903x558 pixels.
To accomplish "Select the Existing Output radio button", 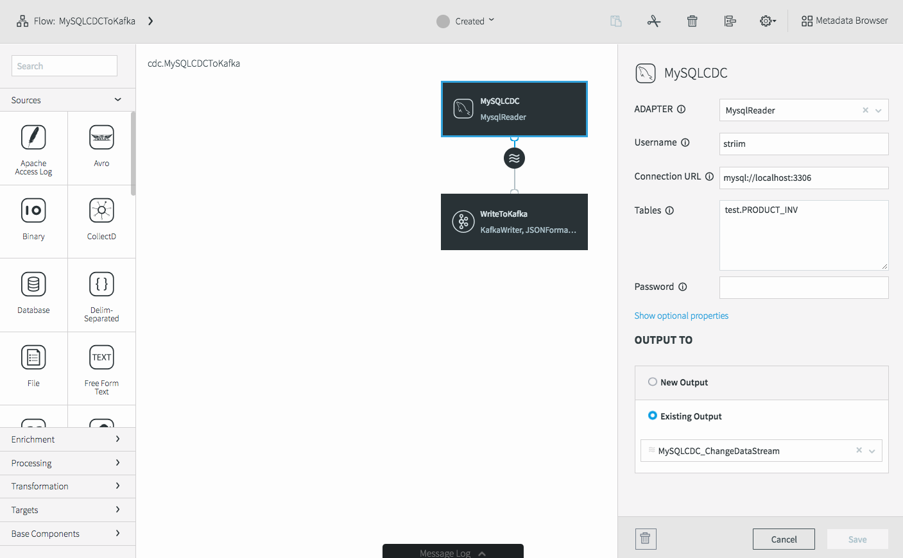I will tap(653, 416).
